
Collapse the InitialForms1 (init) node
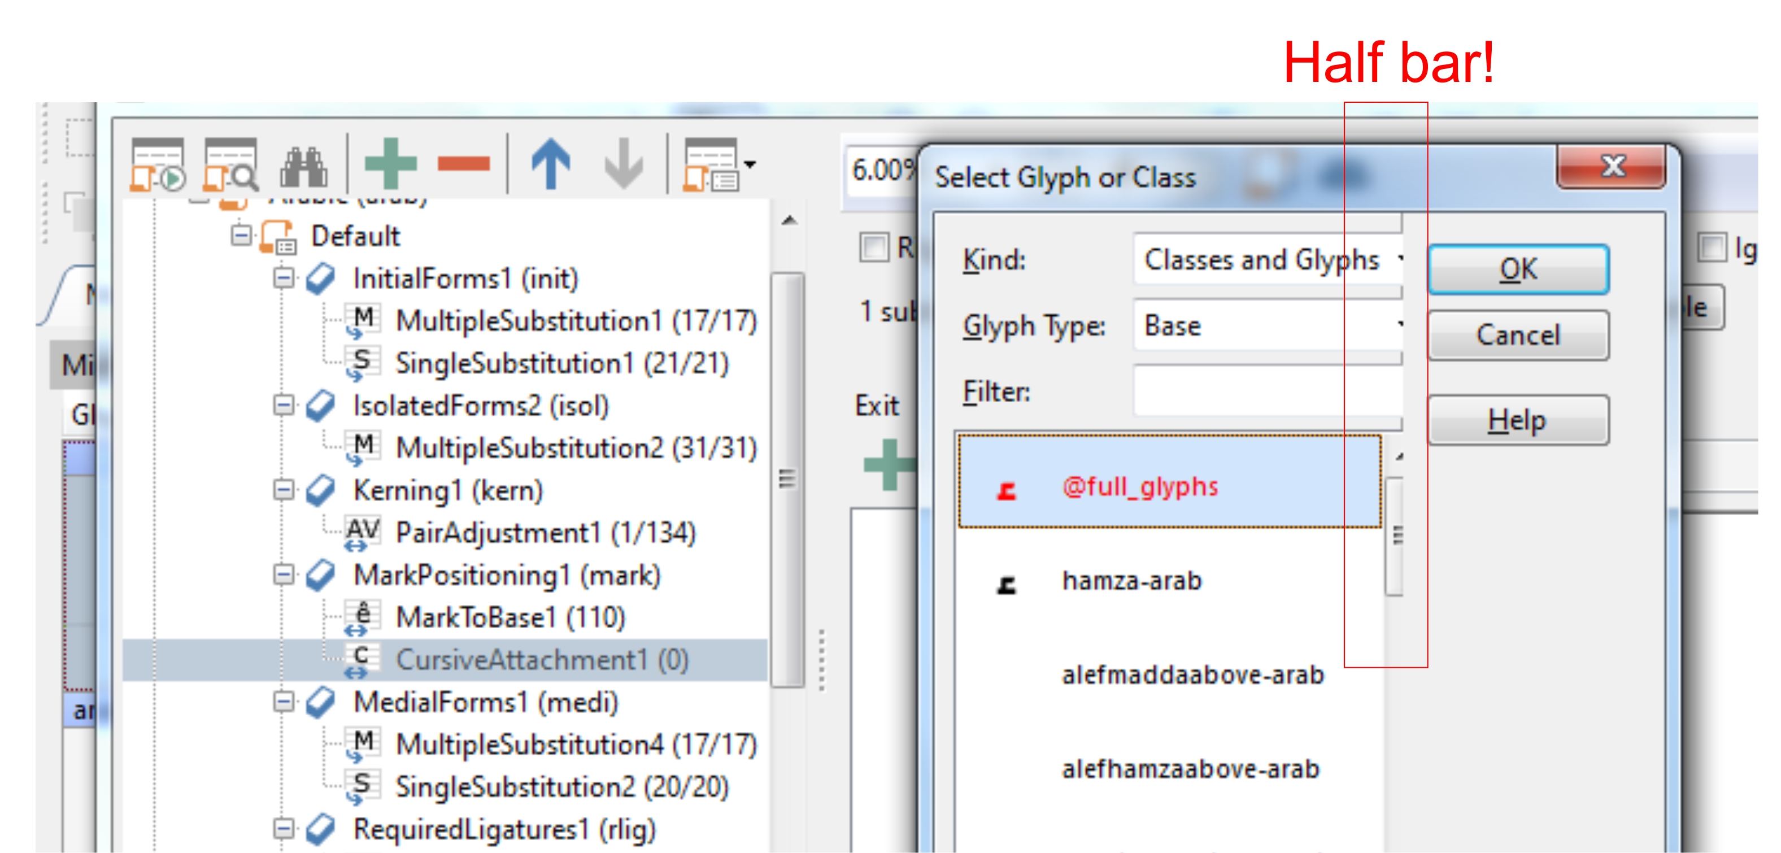click(x=283, y=278)
